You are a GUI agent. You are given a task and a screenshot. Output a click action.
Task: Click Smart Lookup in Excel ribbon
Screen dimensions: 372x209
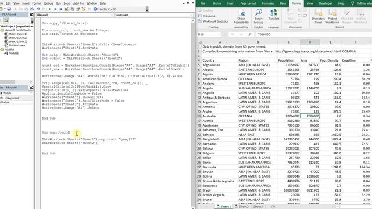(258, 16)
